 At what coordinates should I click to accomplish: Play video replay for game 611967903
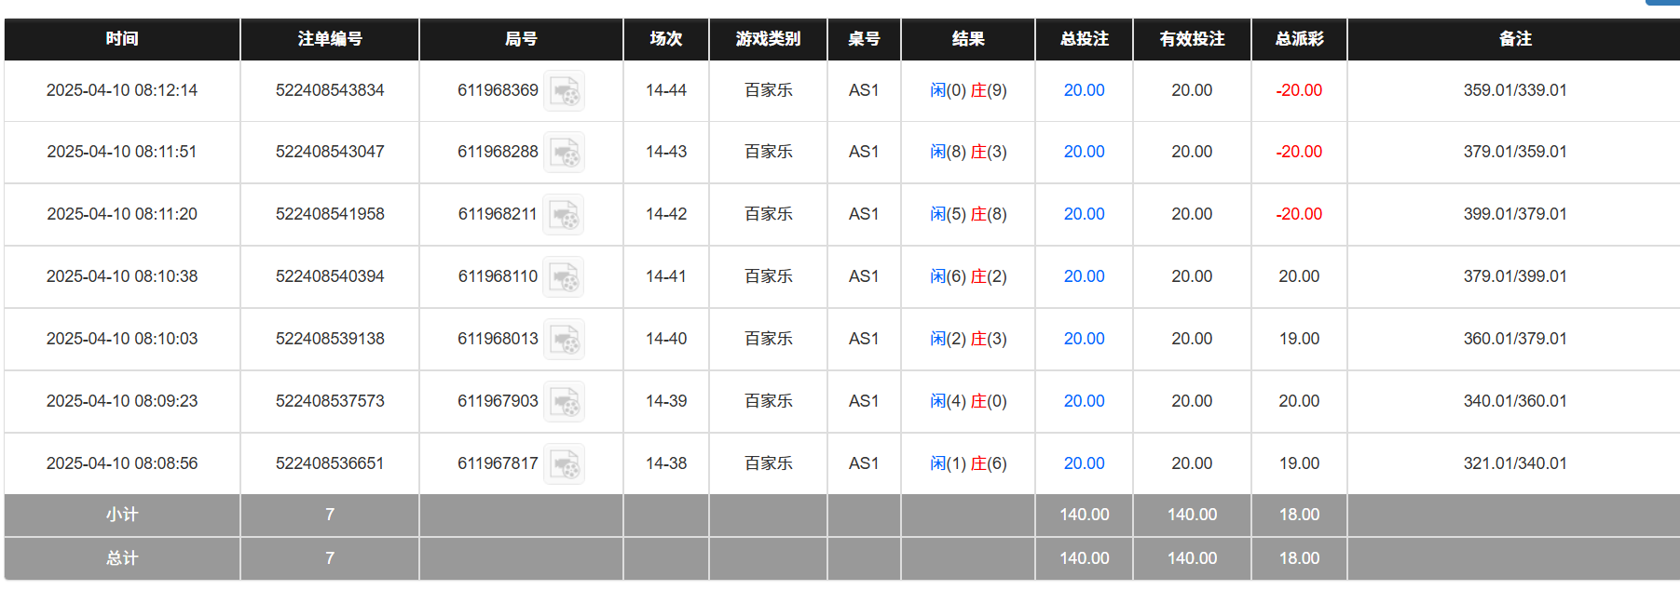pos(565,401)
